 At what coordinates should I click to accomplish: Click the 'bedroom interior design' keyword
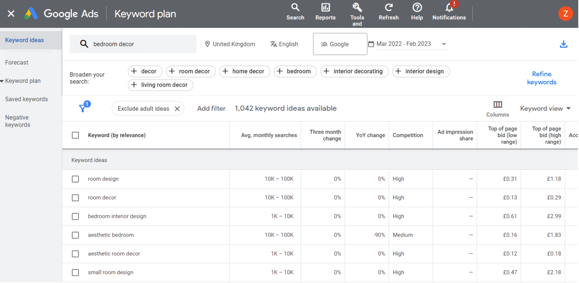point(117,216)
